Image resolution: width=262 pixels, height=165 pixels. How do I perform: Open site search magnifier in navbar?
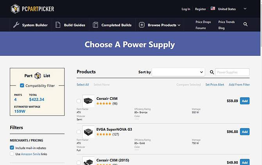[245, 24]
